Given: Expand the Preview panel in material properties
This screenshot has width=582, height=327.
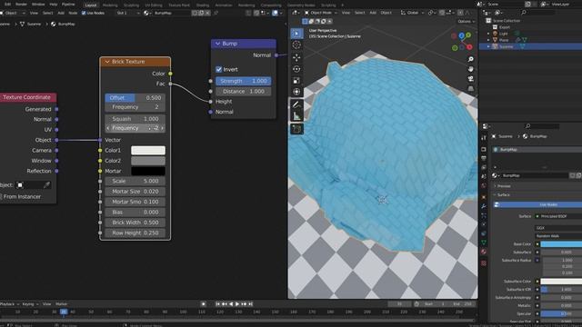Looking at the screenshot, I should (504, 186).
